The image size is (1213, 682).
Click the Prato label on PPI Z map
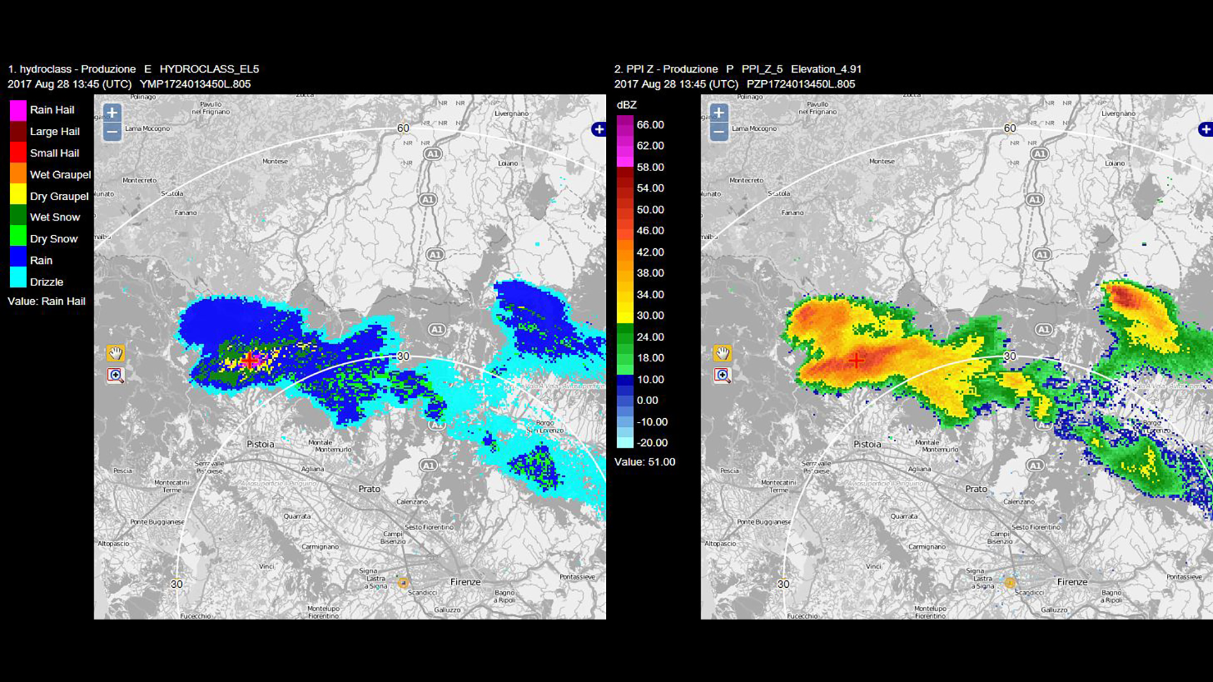(976, 489)
